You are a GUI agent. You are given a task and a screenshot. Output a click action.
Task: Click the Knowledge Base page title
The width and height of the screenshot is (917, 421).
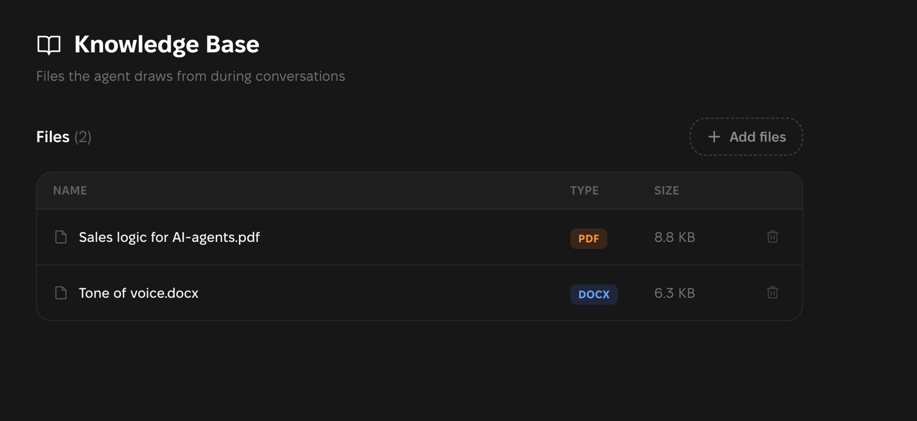tap(167, 44)
